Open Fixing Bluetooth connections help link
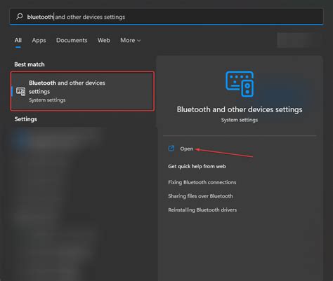The image size is (333, 281). coord(202,182)
